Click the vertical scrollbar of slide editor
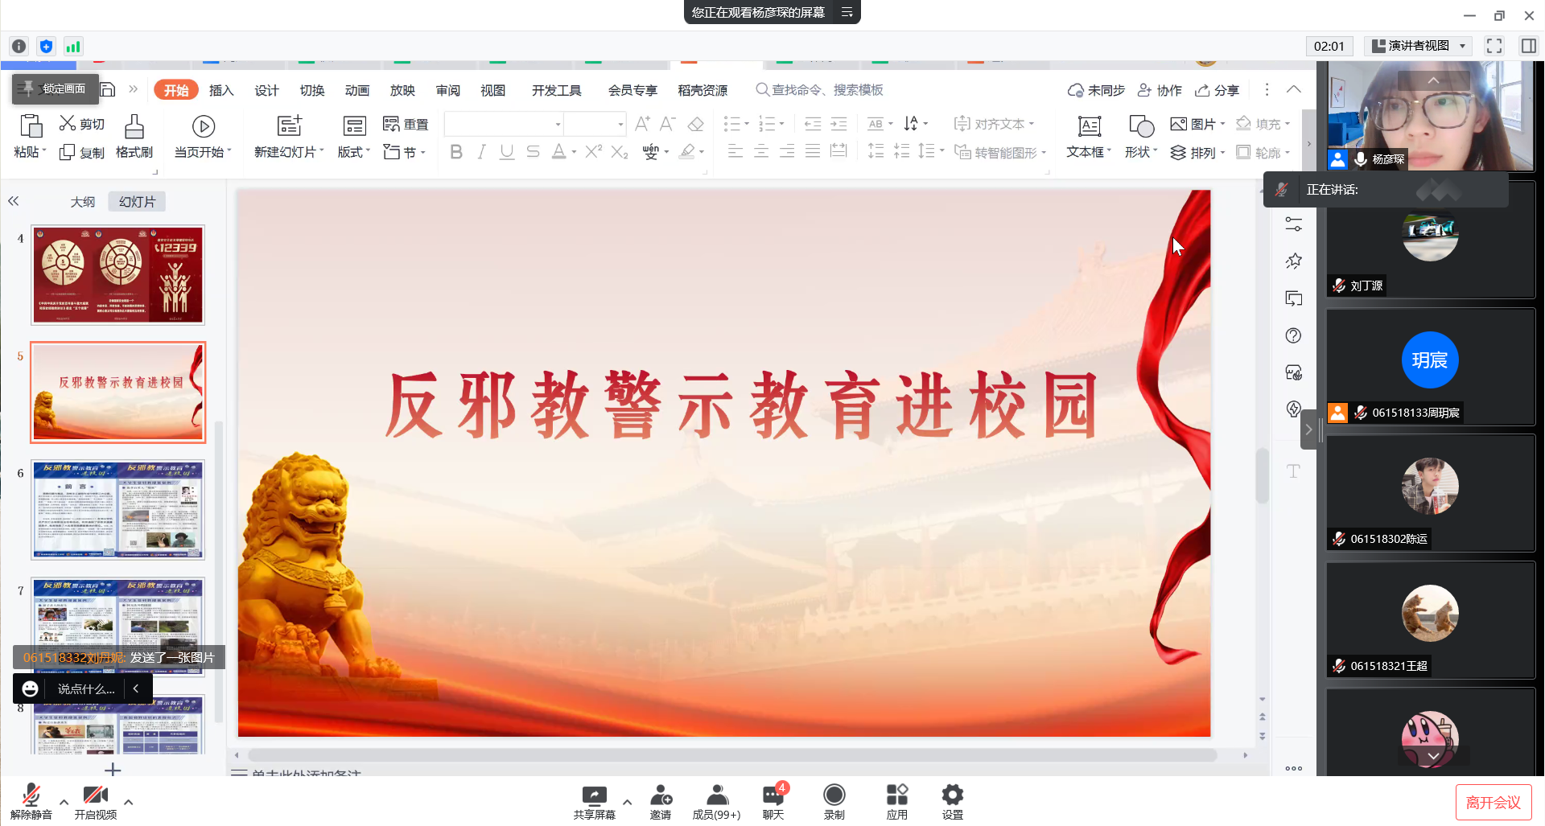The height and width of the screenshot is (826, 1545). [x=1262, y=475]
